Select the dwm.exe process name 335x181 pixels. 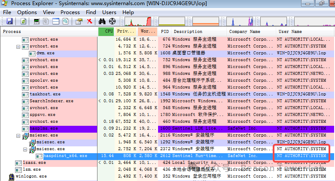tap(46, 53)
